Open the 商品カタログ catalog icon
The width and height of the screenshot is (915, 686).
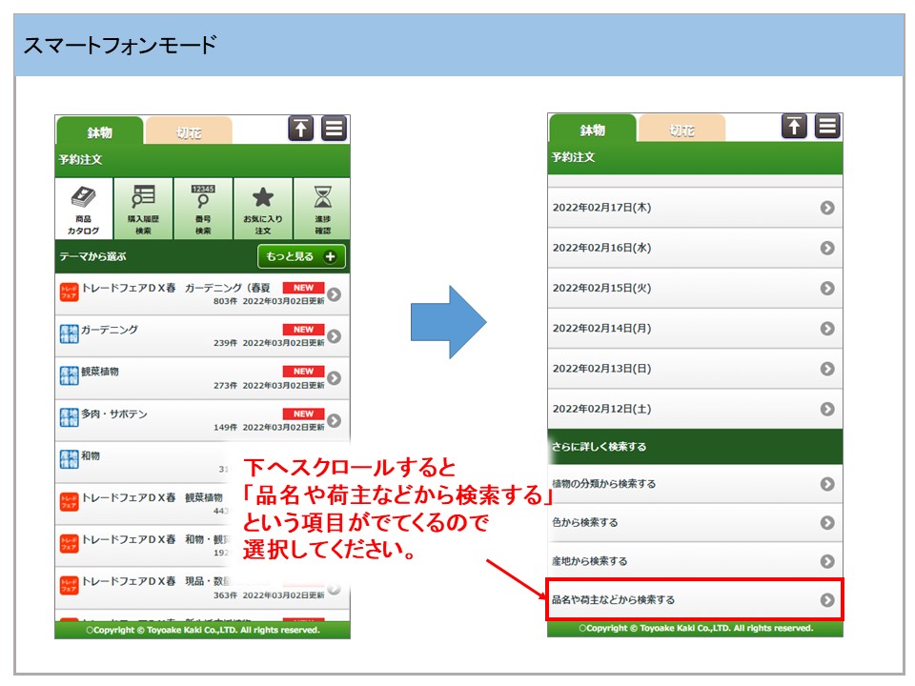[x=84, y=209]
